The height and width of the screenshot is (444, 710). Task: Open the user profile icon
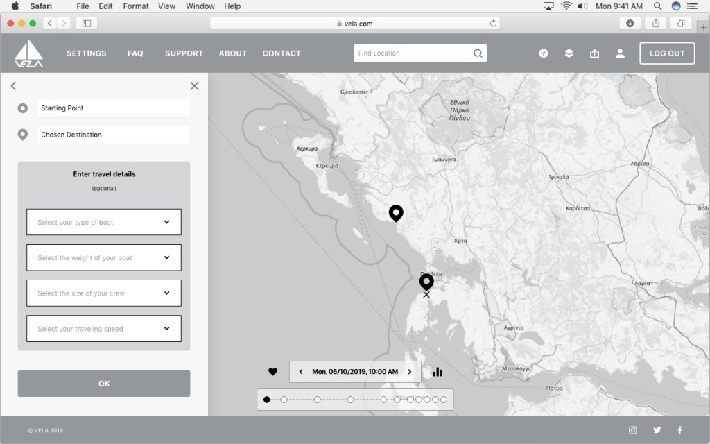pos(620,53)
